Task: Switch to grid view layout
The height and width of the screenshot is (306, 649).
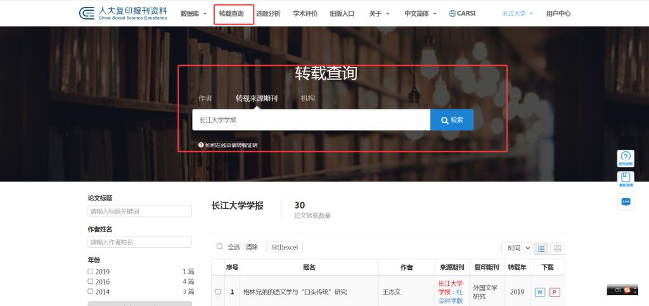Action: [558, 248]
